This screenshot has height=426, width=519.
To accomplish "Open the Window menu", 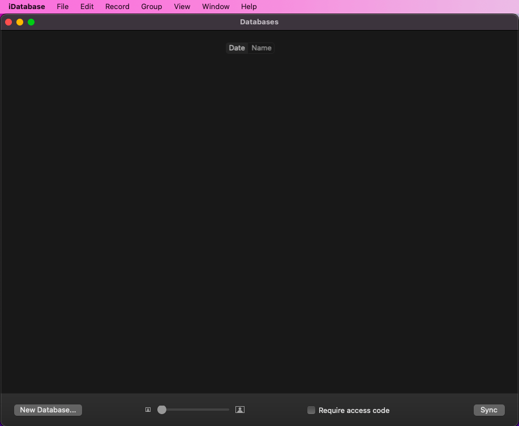I will tap(216, 7).
